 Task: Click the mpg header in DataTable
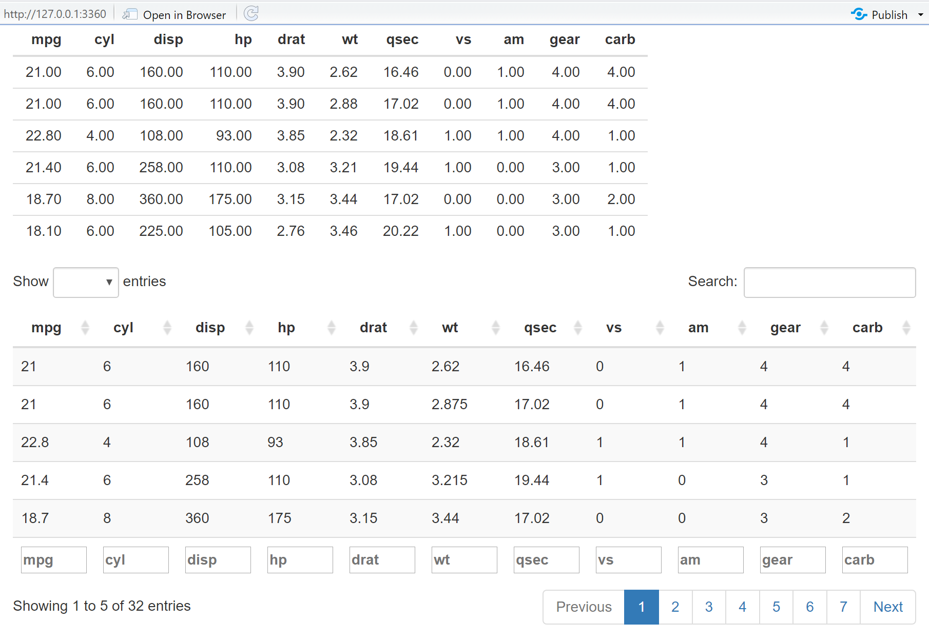(46, 328)
